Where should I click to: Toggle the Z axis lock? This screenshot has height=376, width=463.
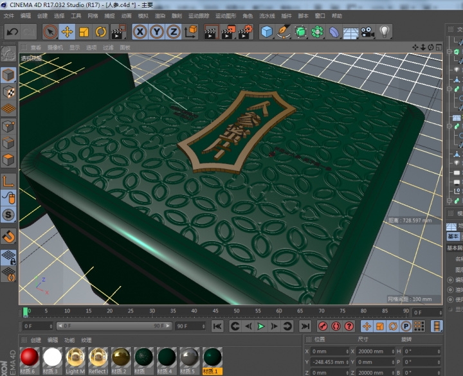tap(173, 31)
